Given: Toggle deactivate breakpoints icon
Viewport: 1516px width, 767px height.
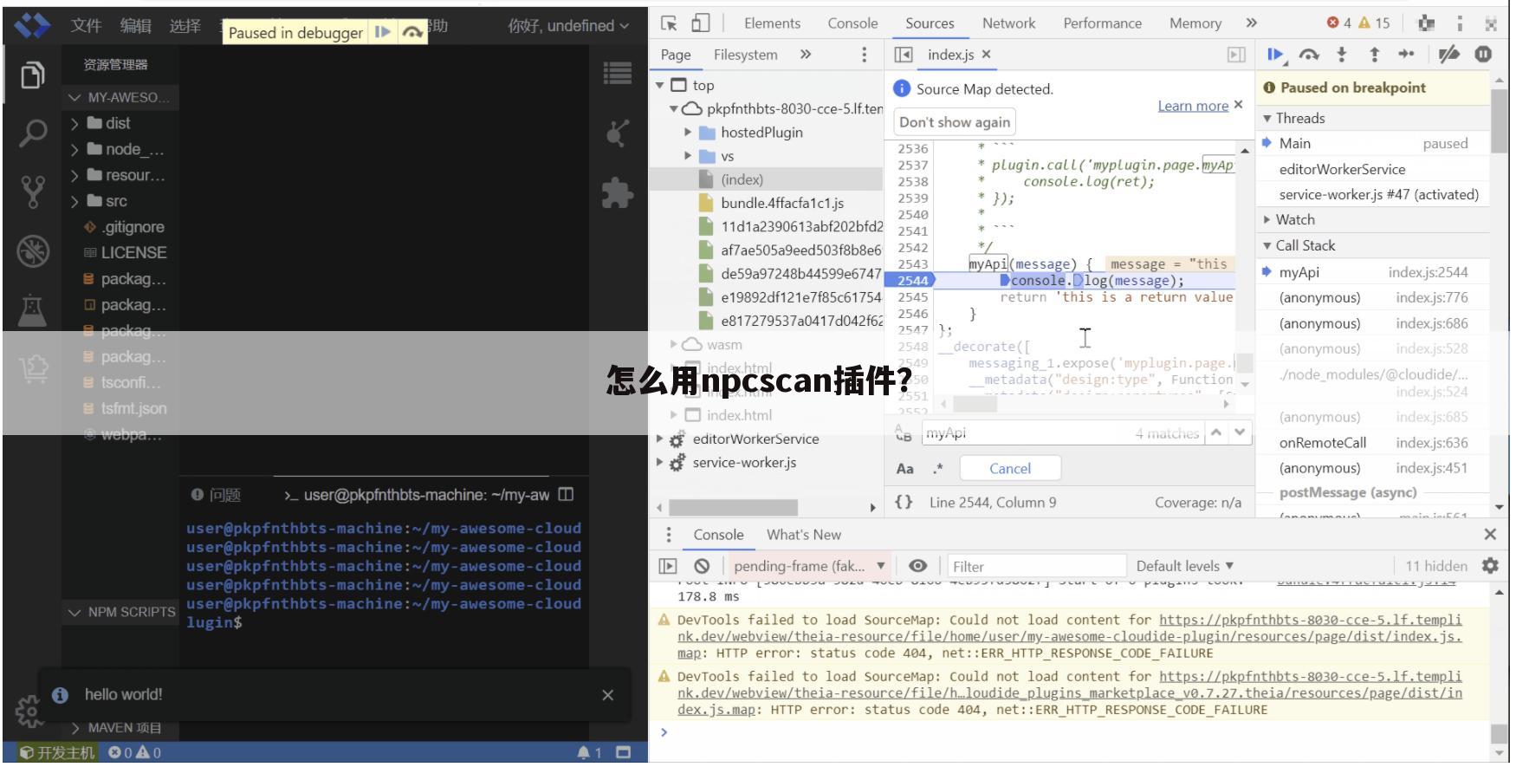Looking at the screenshot, I should click(1448, 55).
